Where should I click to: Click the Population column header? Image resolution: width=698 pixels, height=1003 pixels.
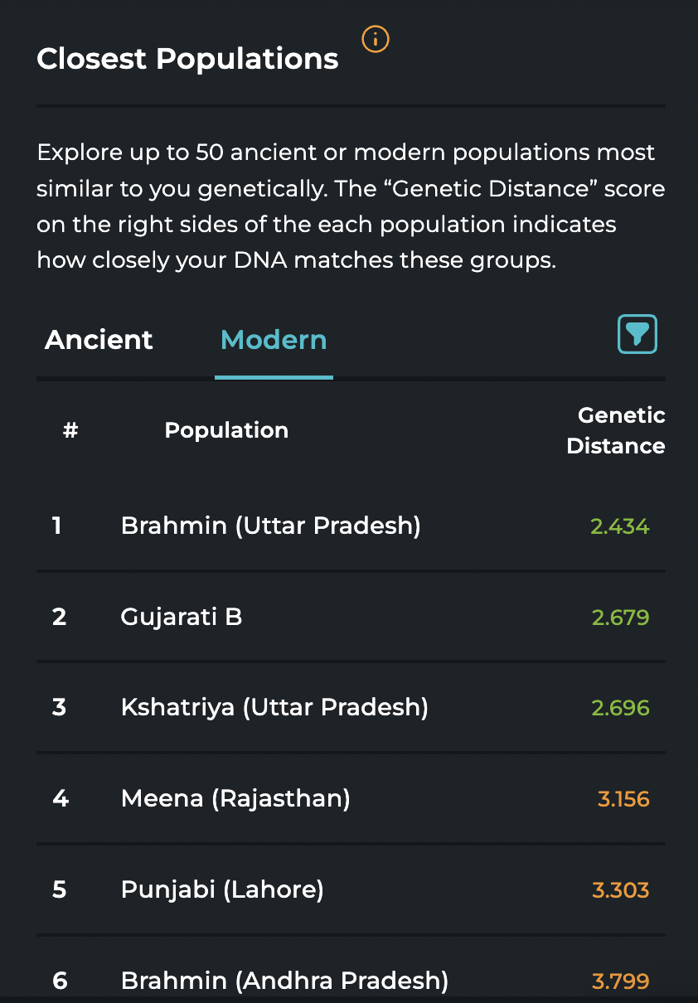226,430
